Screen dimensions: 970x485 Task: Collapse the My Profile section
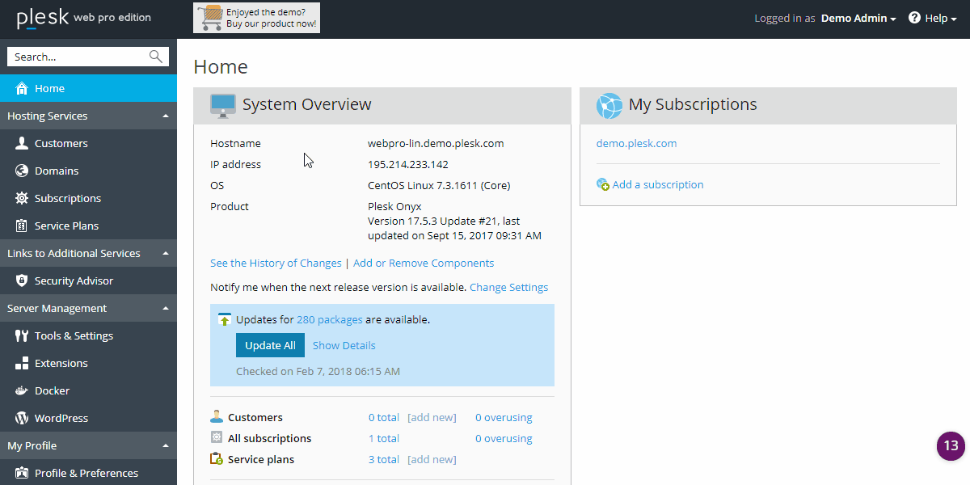pyautogui.click(x=88, y=445)
